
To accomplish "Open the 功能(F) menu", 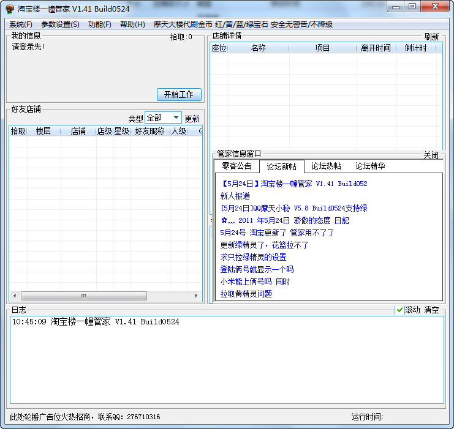I will click(x=100, y=24).
